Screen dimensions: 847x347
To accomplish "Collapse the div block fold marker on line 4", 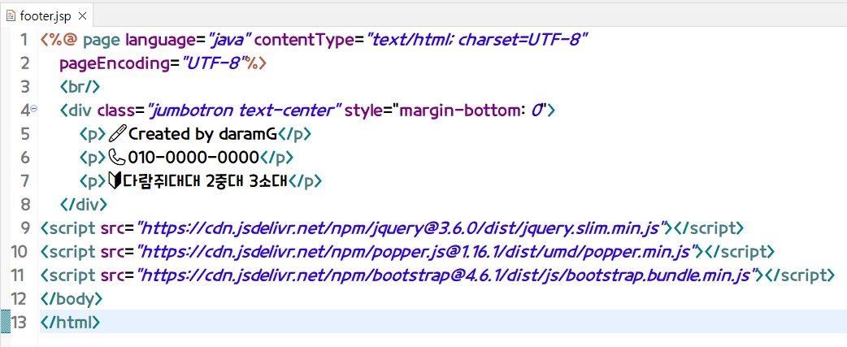I will point(34,108).
